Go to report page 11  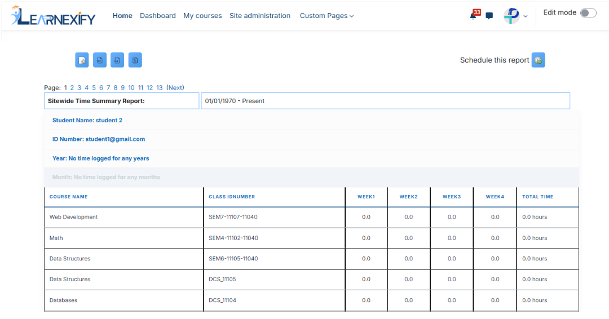click(x=140, y=88)
